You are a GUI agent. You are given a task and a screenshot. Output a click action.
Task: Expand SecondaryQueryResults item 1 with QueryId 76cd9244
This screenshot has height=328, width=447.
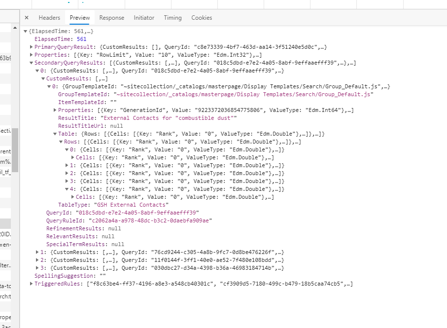click(37, 252)
